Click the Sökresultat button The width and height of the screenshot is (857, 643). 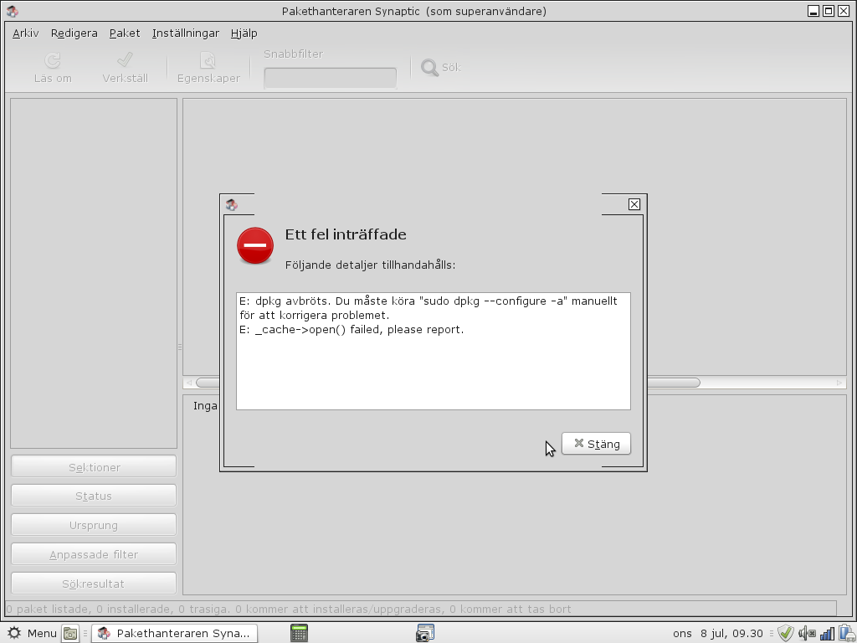pos(94,584)
